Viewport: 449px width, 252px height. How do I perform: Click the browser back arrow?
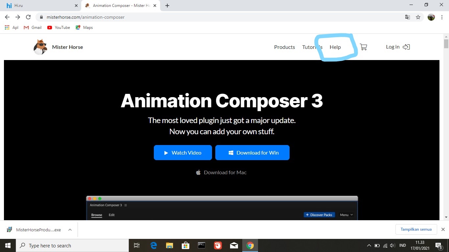pos(7,17)
